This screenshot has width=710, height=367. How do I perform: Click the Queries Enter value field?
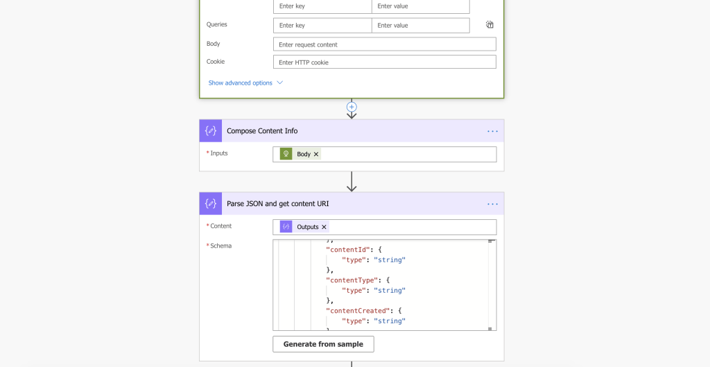(x=420, y=26)
